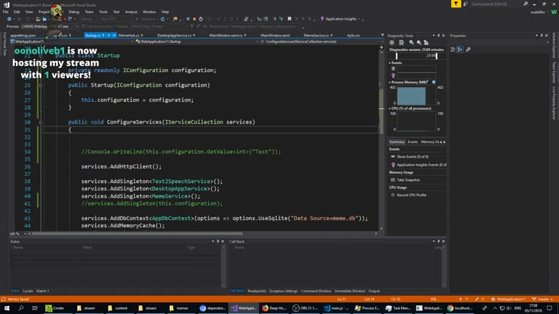Image resolution: width=559 pixels, height=314 pixels.
Task: Open notifications filter flag icon
Action: [456, 4]
